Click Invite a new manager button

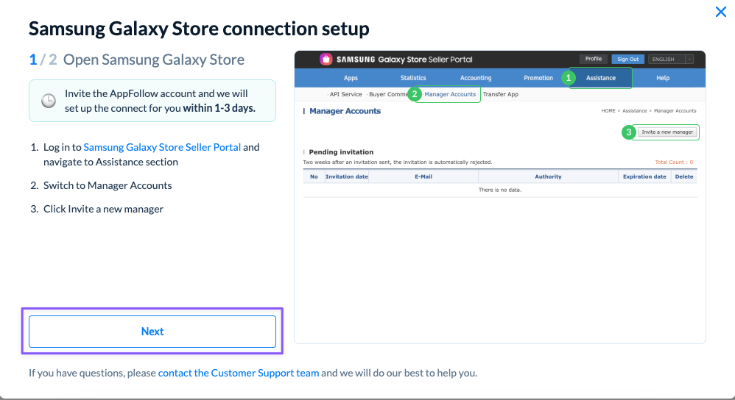point(667,132)
